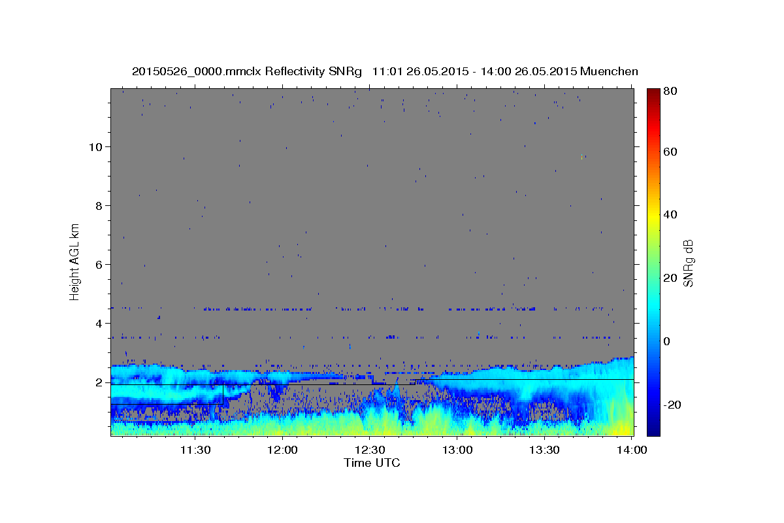The height and width of the screenshot is (523, 784).
Task: Click the colorbar value label 60
Action: pyautogui.click(x=670, y=152)
